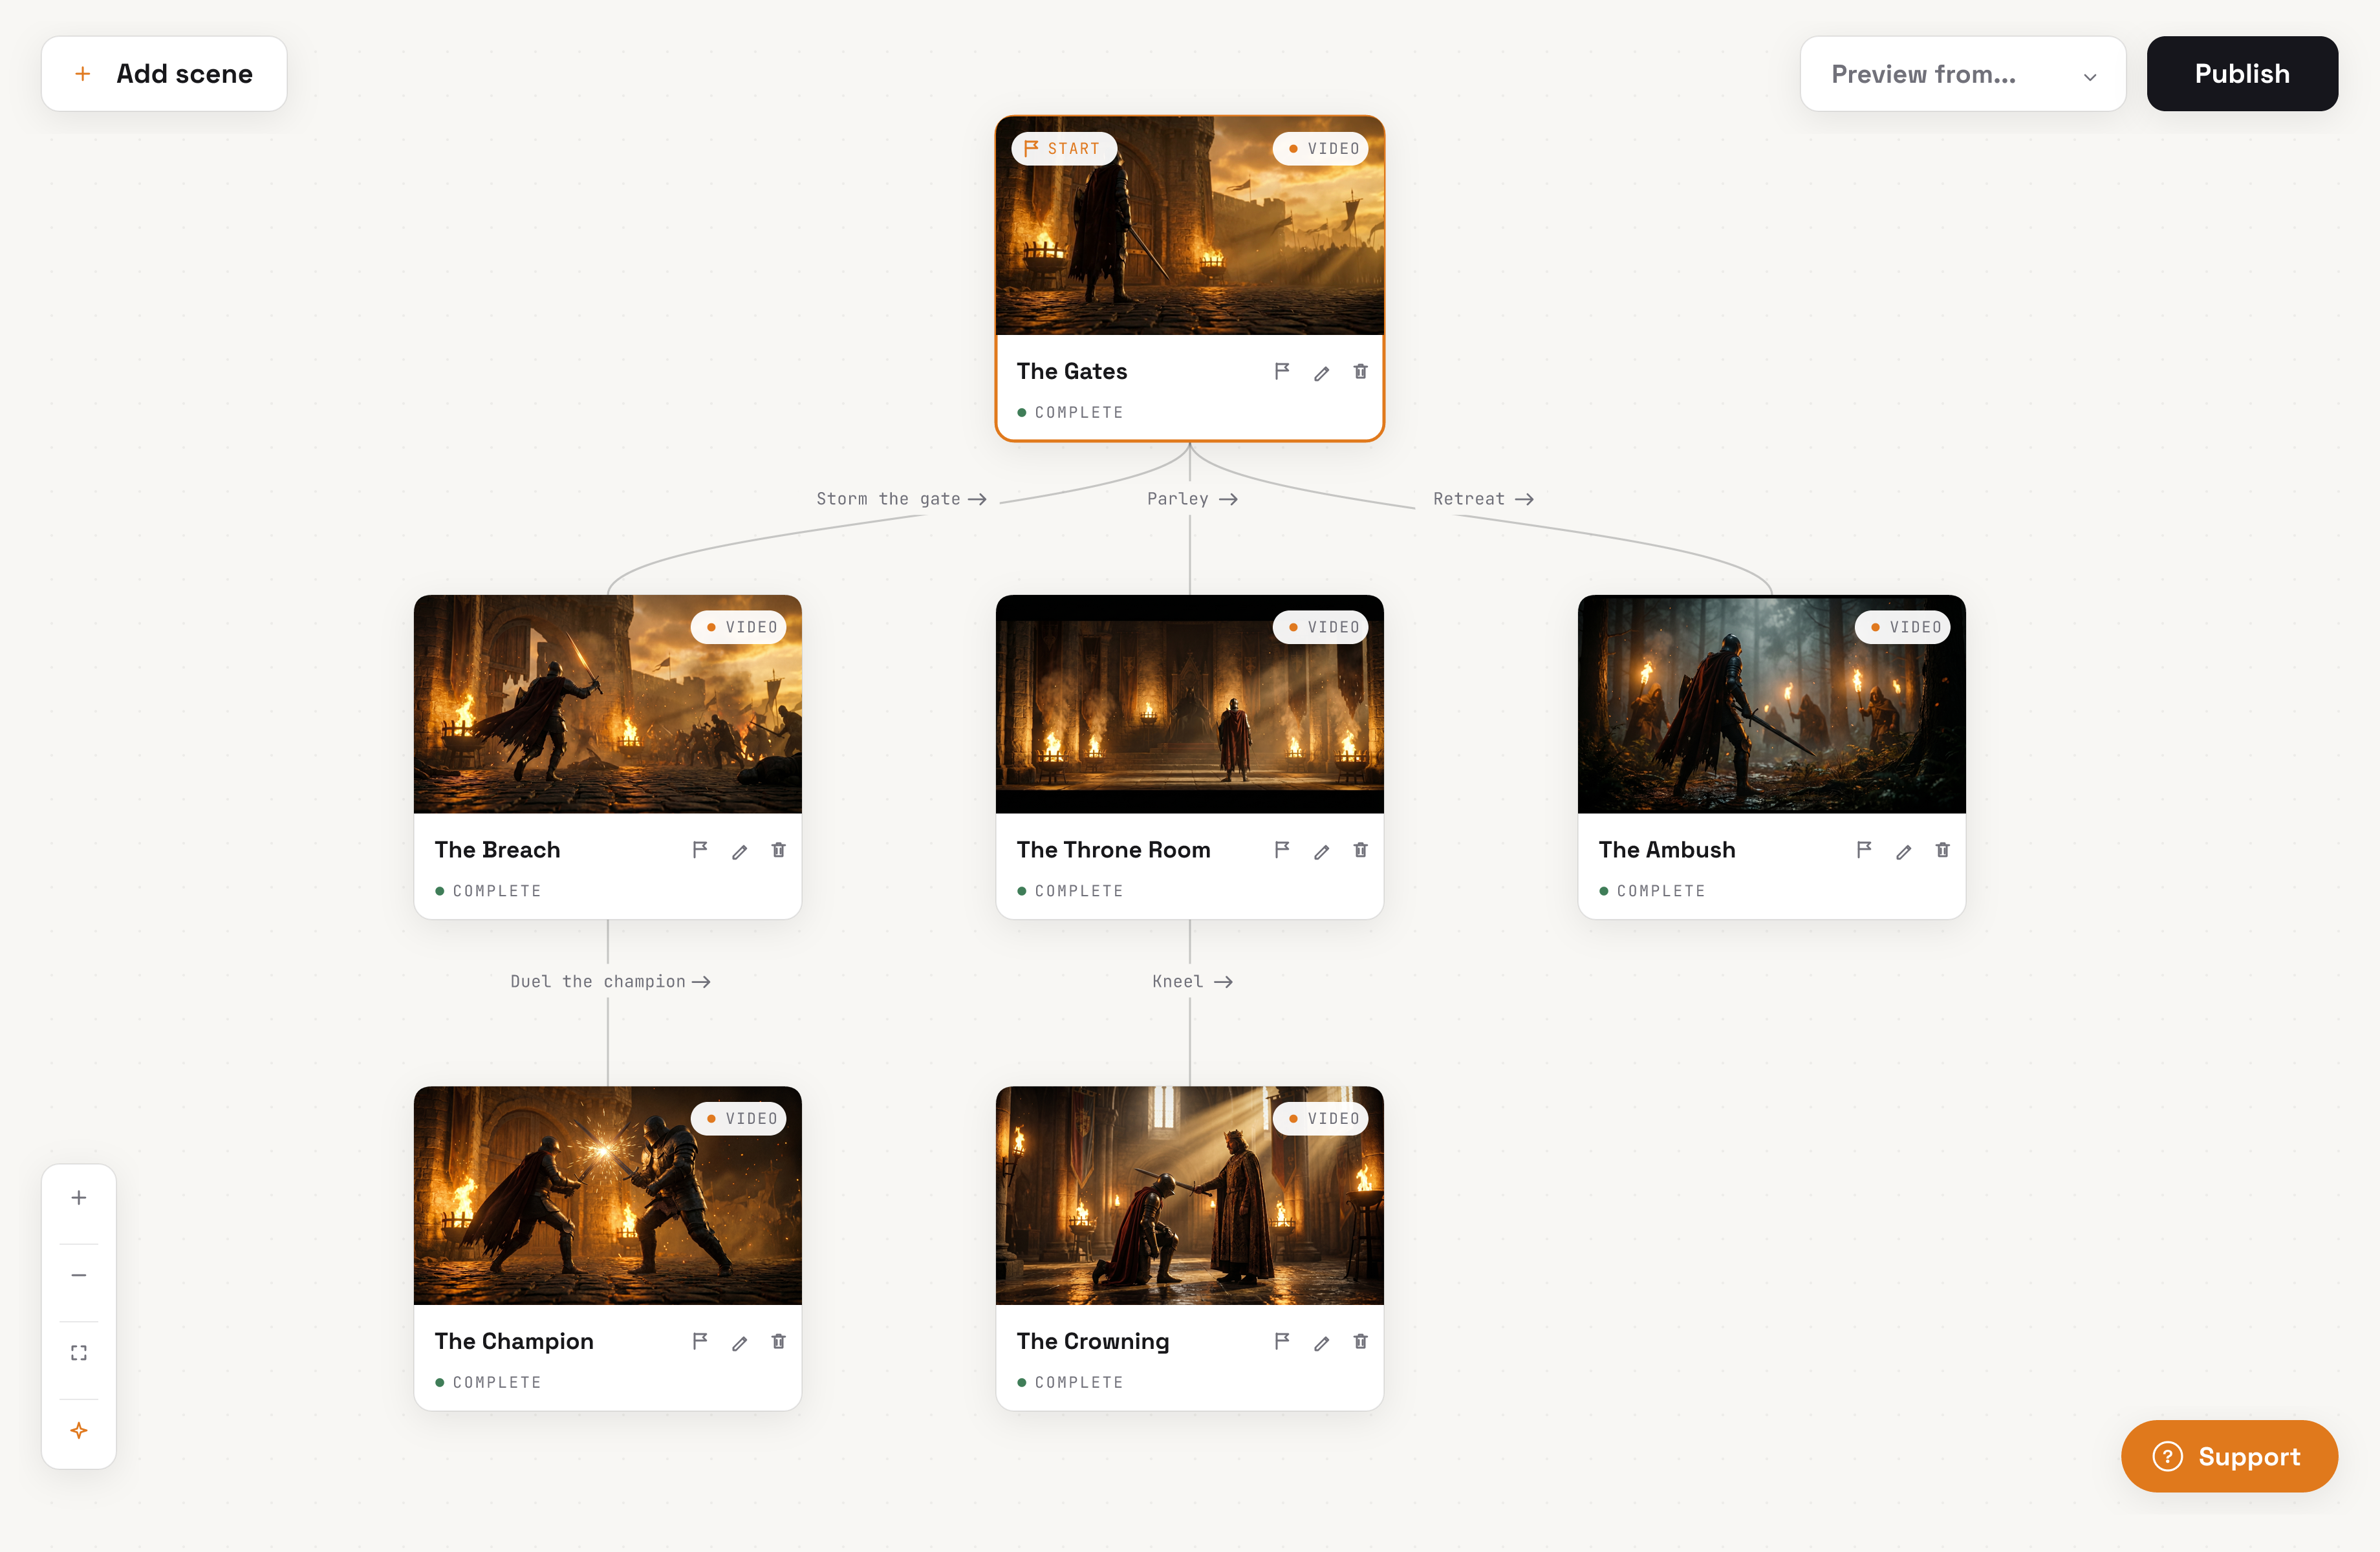Select the Retreat choice label
This screenshot has height=1552, width=2380.
point(1483,499)
